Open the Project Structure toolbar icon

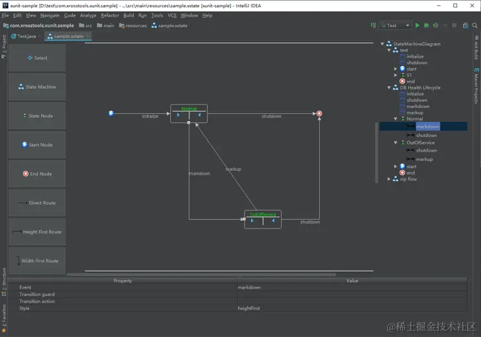[466, 25]
